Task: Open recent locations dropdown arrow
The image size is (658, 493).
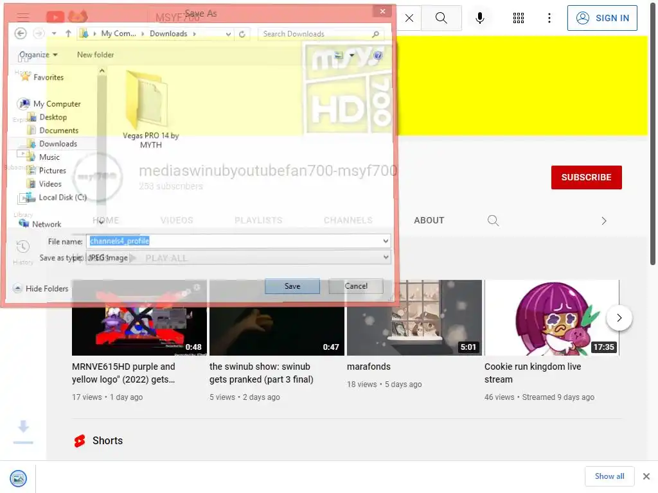Action: coord(54,33)
